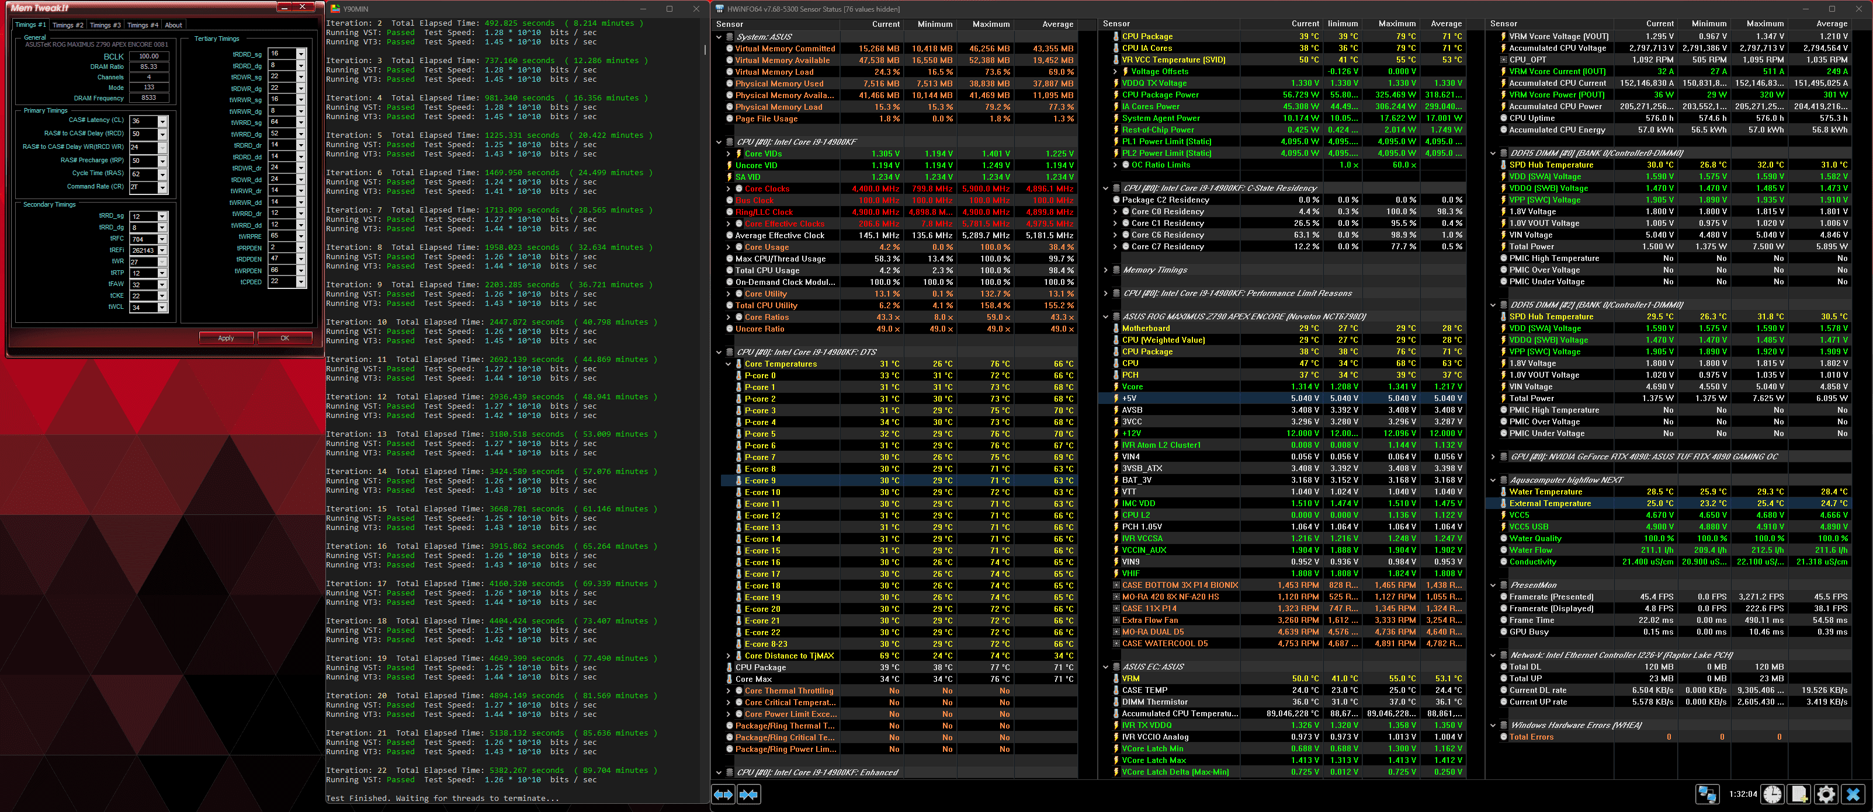This screenshot has width=1873, height=812.
Task: Select the +5V voltage row
Action: coord(1282,398)
